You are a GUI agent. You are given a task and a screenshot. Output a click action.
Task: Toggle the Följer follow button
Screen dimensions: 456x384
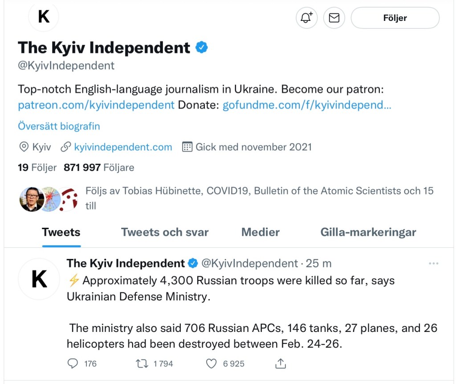point(395,18)
